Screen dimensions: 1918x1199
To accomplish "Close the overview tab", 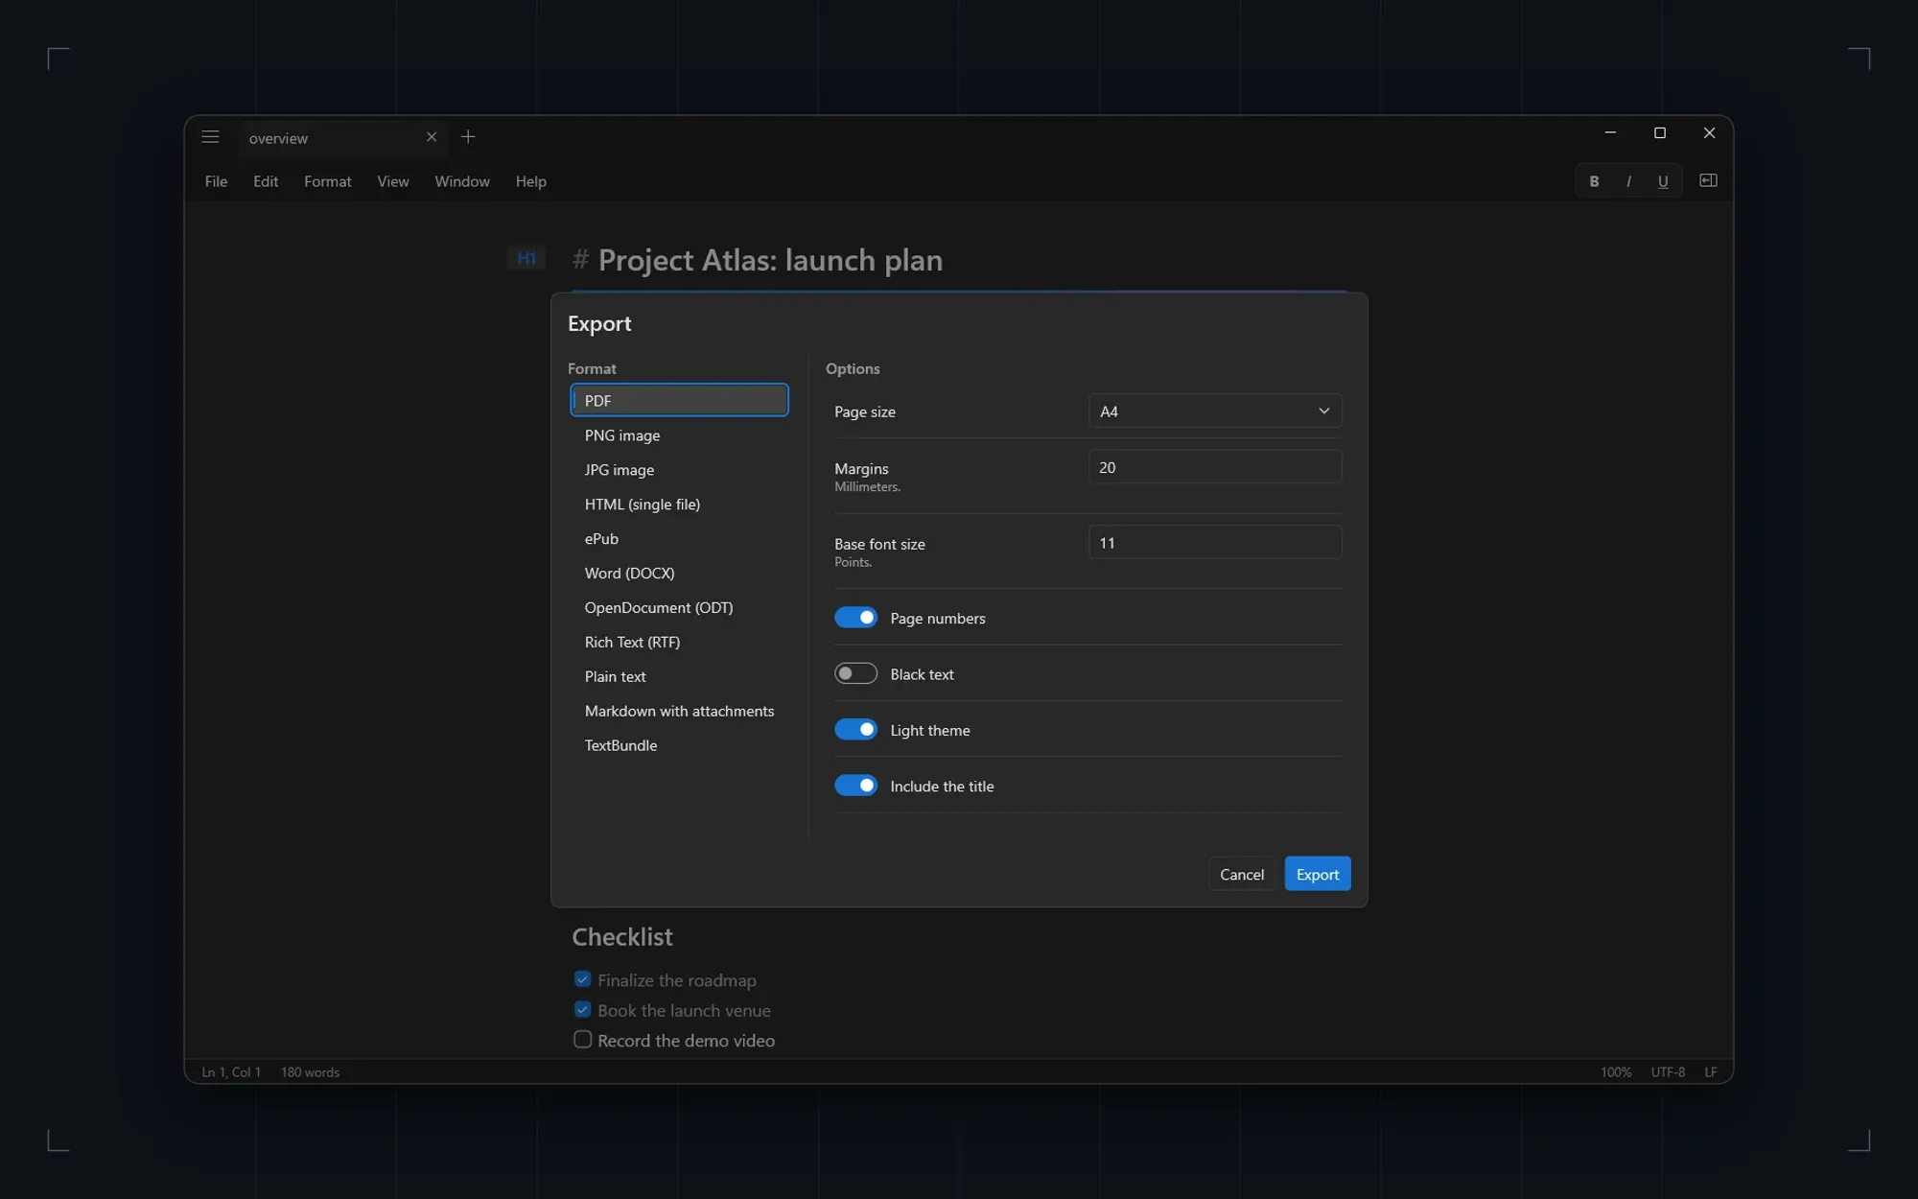I will 432,137.
